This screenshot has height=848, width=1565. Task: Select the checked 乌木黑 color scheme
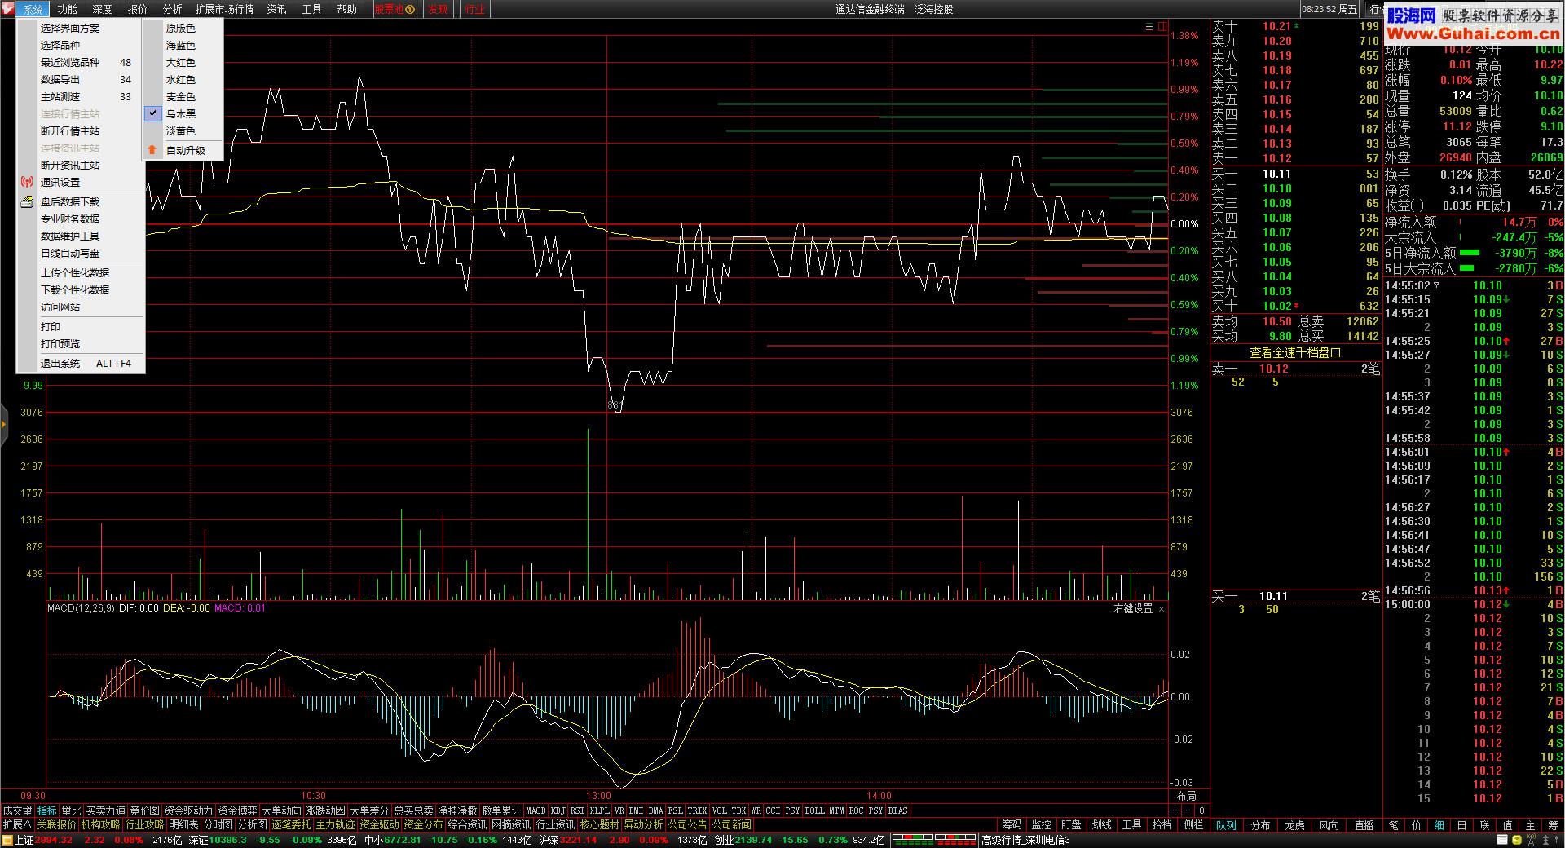[181, 113]
